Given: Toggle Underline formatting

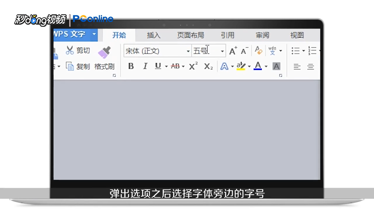Looking at the screenshot, I should [158, 66].
